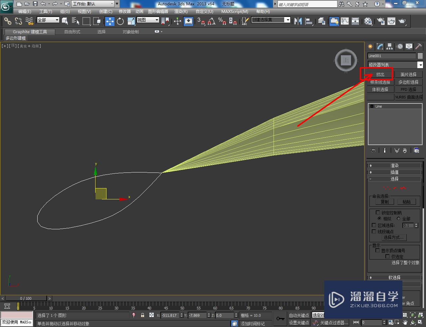Switch to the Motion command panel

pos(400,47)
